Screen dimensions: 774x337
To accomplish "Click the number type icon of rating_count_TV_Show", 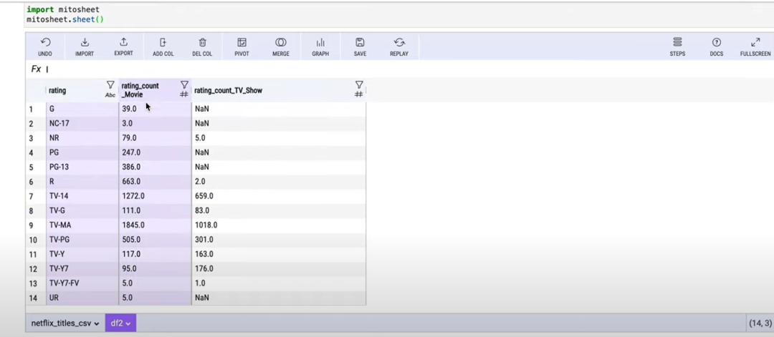I will (359, 94).
